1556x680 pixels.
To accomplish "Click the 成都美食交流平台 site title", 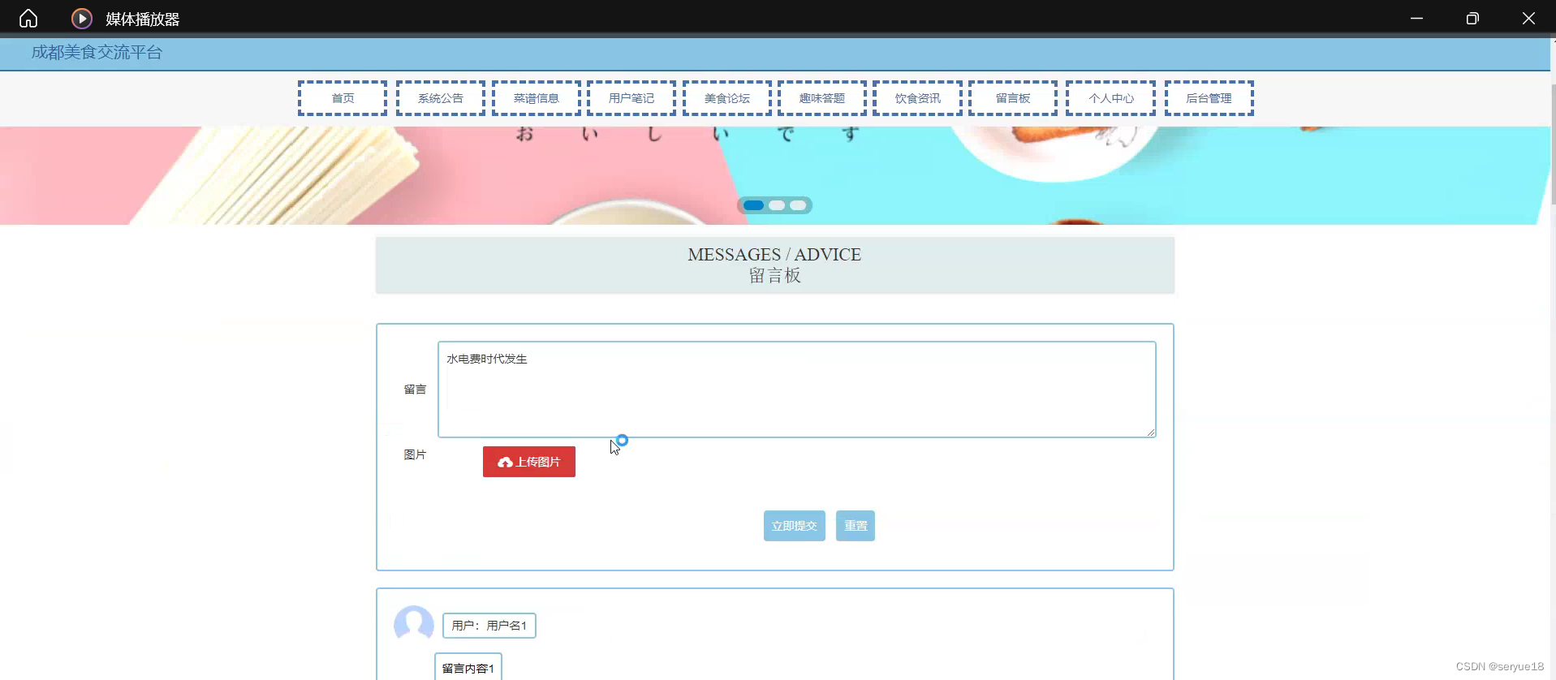I will pyautogui.click(x=97, y=53).
